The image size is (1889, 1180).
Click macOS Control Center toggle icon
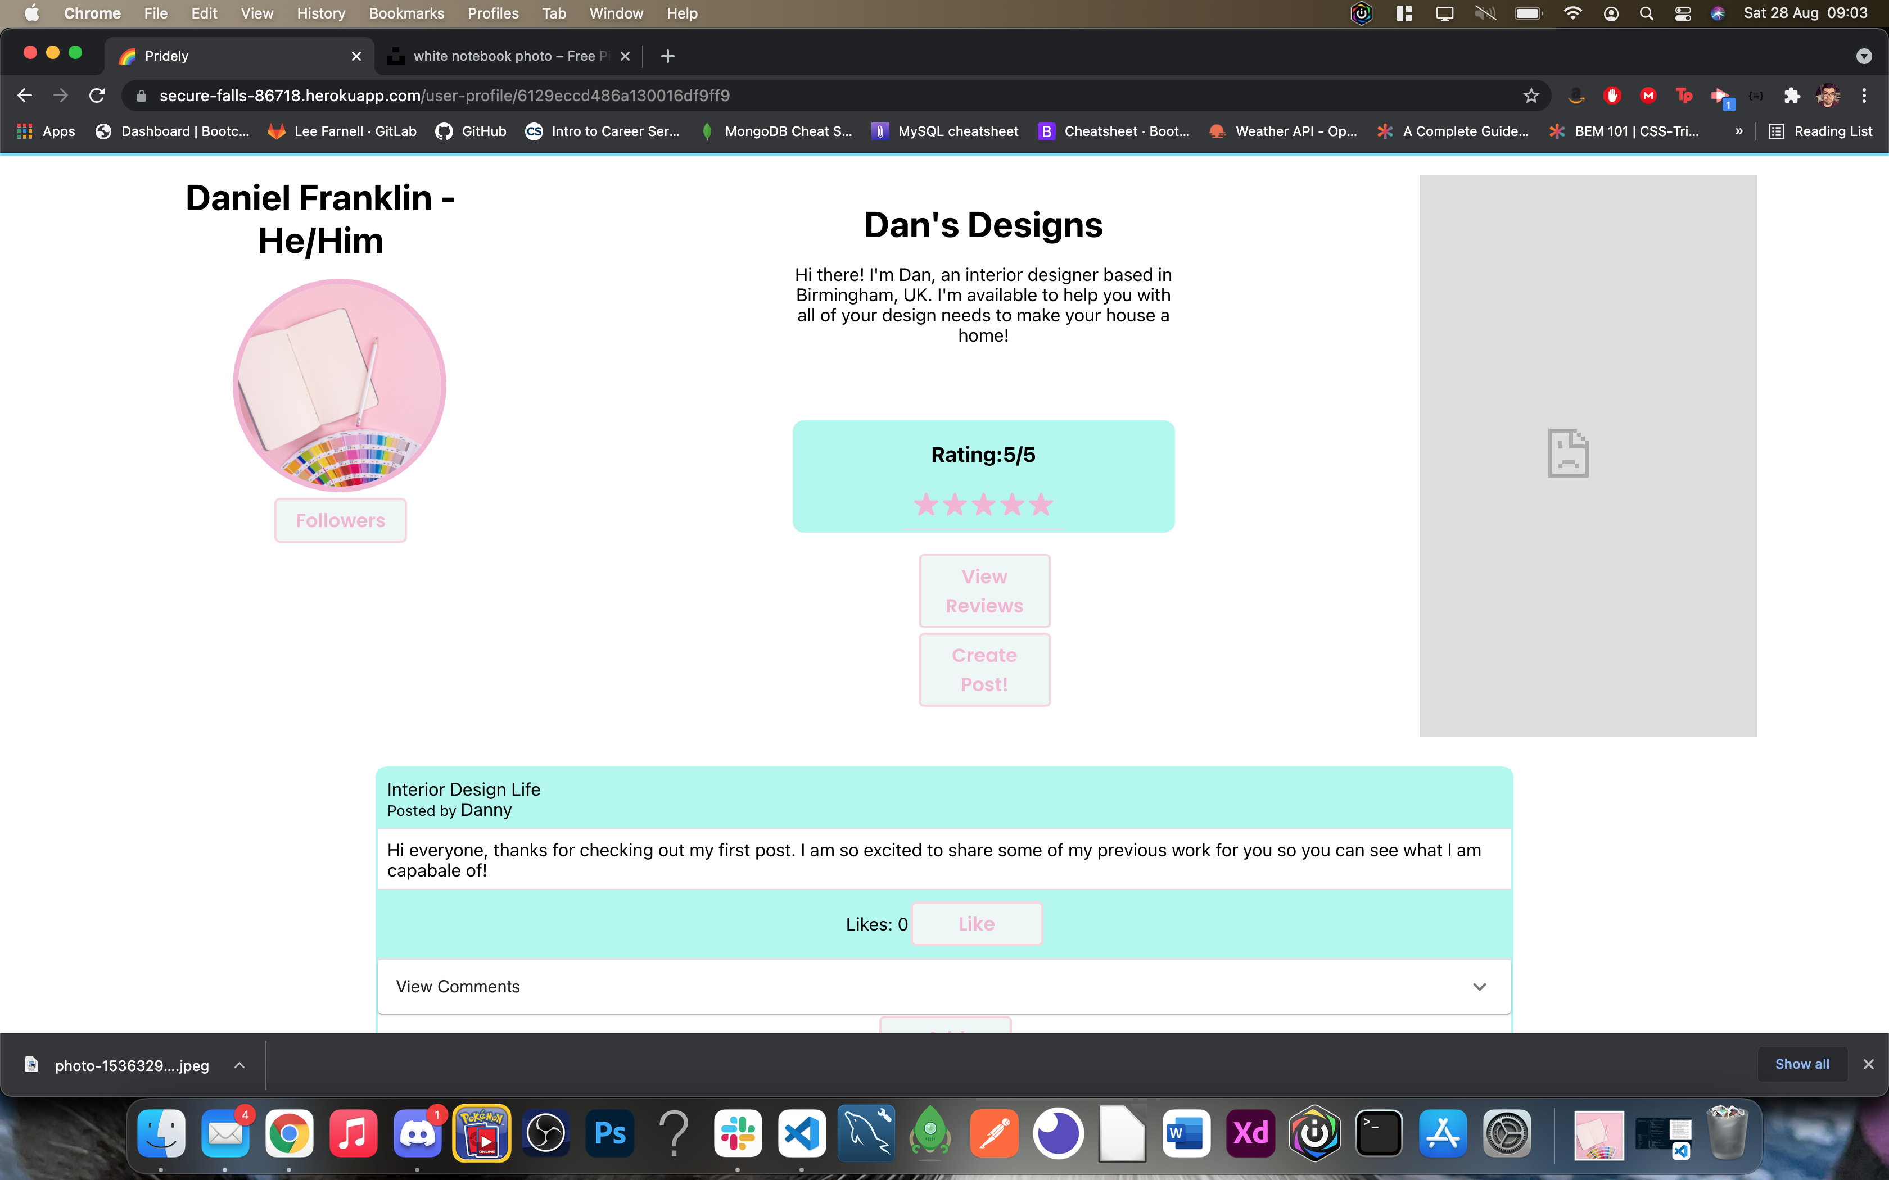point(1683,13)
